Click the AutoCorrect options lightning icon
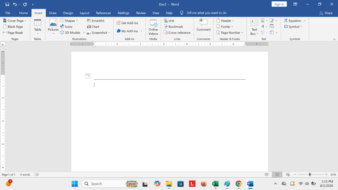 coord(88,76)
